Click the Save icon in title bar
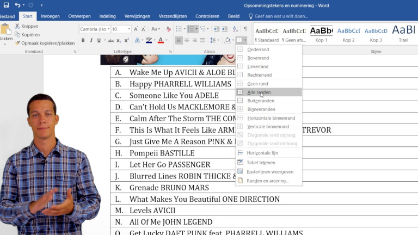Screen dimensions: 418x235 6,5
